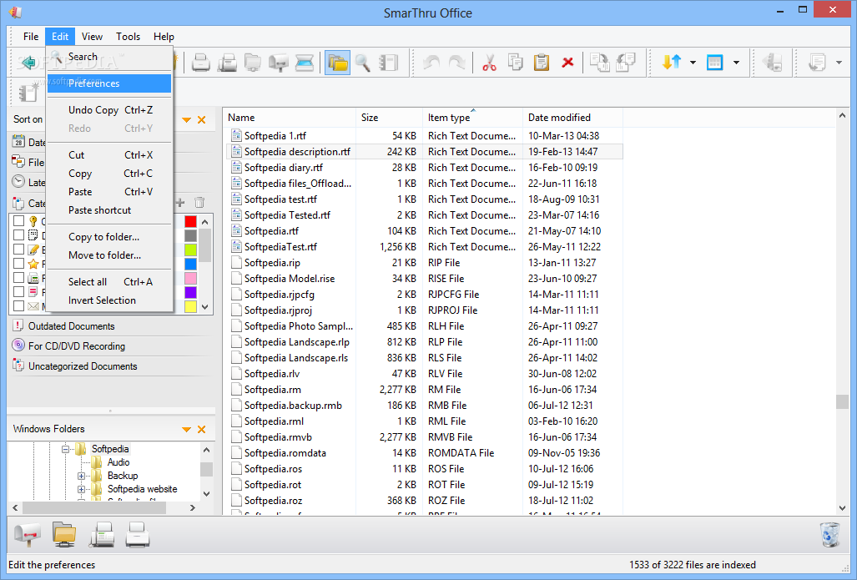The width and height of the screenshot is (857, 580).
Task: Open the sort arrows dropdown arrow
Action: tap(693, 63)
